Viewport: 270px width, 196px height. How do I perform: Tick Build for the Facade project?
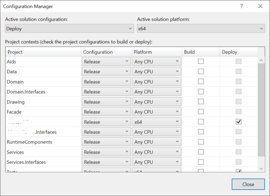tap(201, 112)
